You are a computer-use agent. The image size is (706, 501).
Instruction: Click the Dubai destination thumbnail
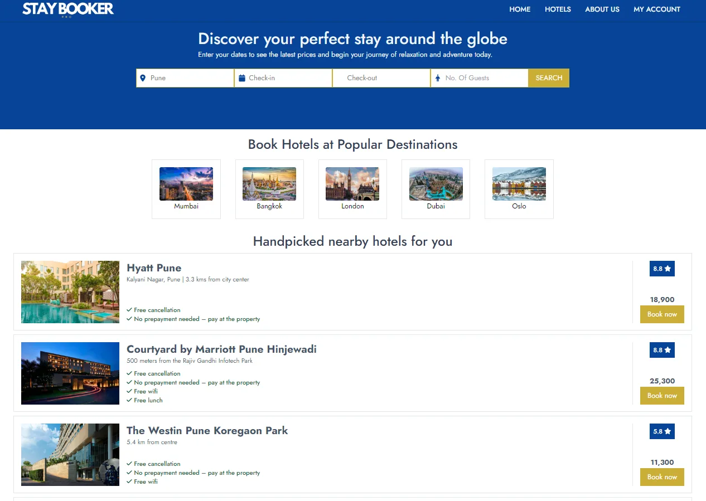(x=436, y=183)
